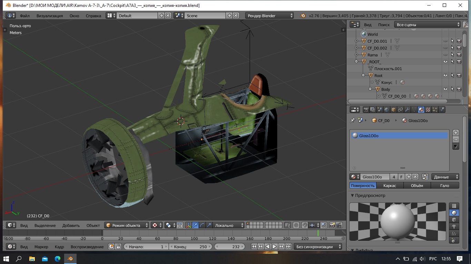Screen dimensions: 471x264
Task: Collapse the Root tree node
Action: click(363, 76)
